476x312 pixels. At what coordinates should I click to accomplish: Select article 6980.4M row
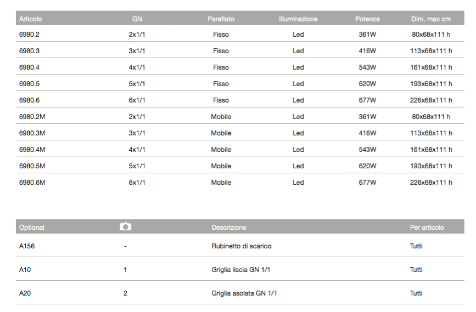click(240, 150)
